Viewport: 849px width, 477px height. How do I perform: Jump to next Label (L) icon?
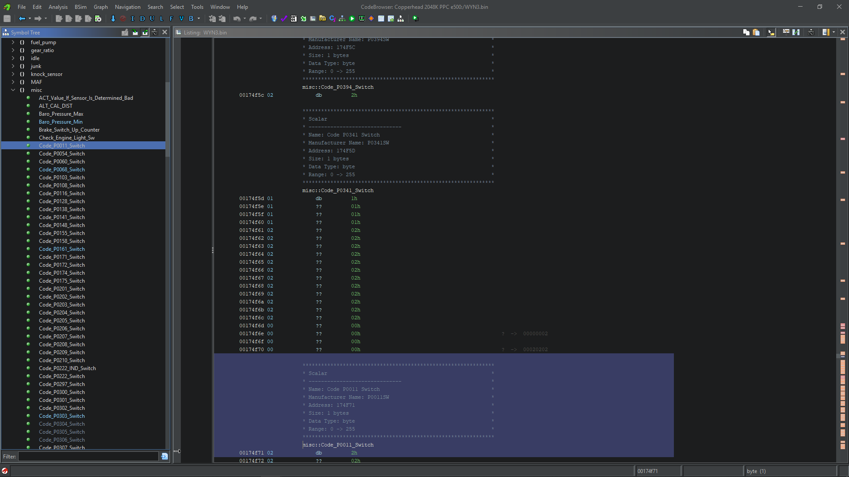pos(162,19)
